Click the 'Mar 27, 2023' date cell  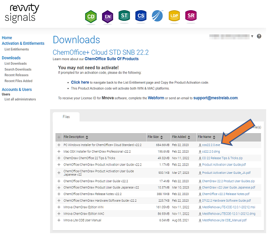180,173
